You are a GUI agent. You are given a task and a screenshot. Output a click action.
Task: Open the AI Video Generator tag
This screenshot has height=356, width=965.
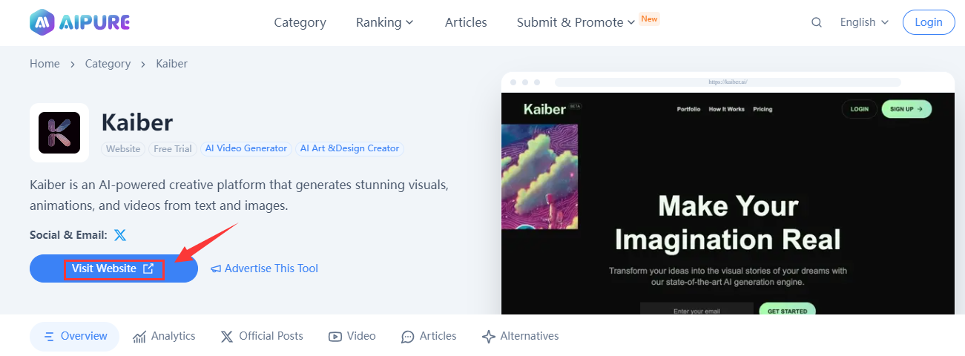click(x=246, y=148)
